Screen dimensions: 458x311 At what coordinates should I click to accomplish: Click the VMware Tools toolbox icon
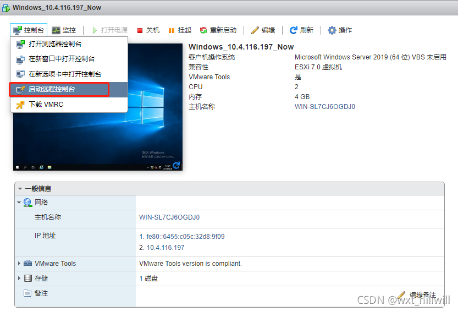[x=27, y=263]
